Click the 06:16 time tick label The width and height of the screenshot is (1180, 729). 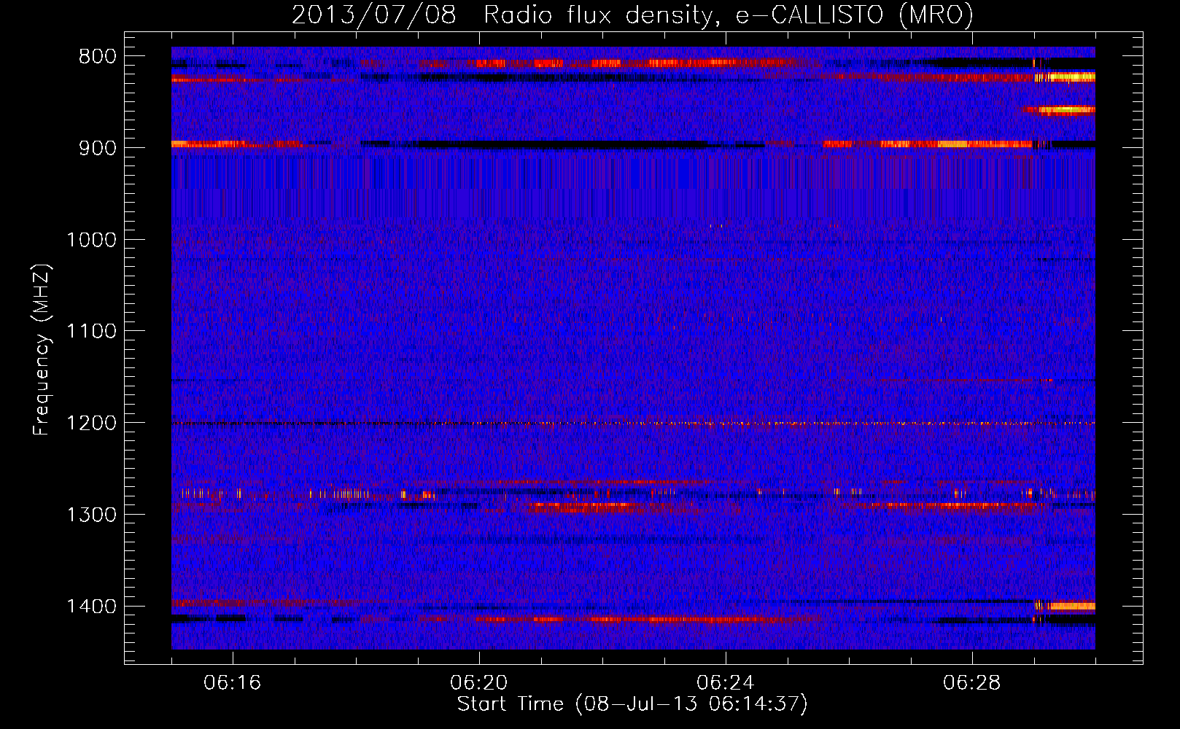232,683
